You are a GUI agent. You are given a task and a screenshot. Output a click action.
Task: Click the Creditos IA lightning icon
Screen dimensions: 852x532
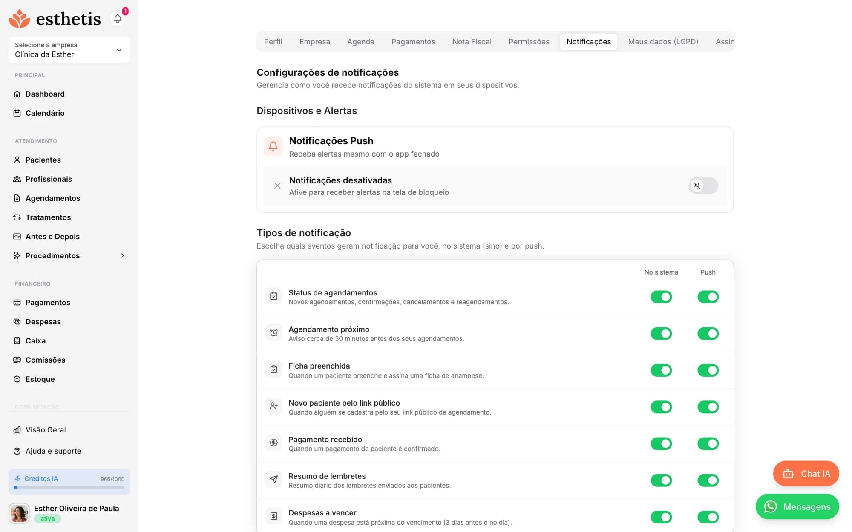(x=17, y=479)
